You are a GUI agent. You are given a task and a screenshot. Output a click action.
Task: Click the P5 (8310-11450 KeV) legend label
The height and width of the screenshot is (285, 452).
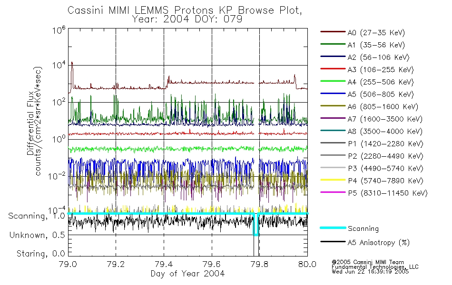(x=388, y=193)
